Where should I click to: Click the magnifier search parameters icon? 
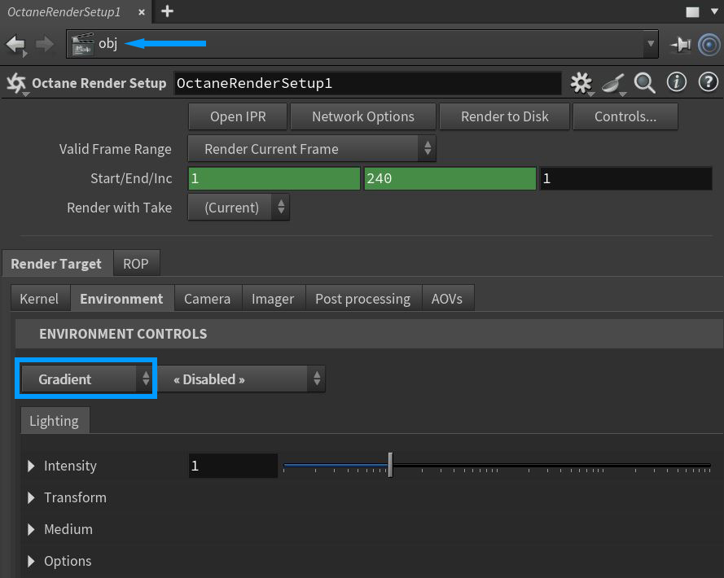tap(644, 83)
